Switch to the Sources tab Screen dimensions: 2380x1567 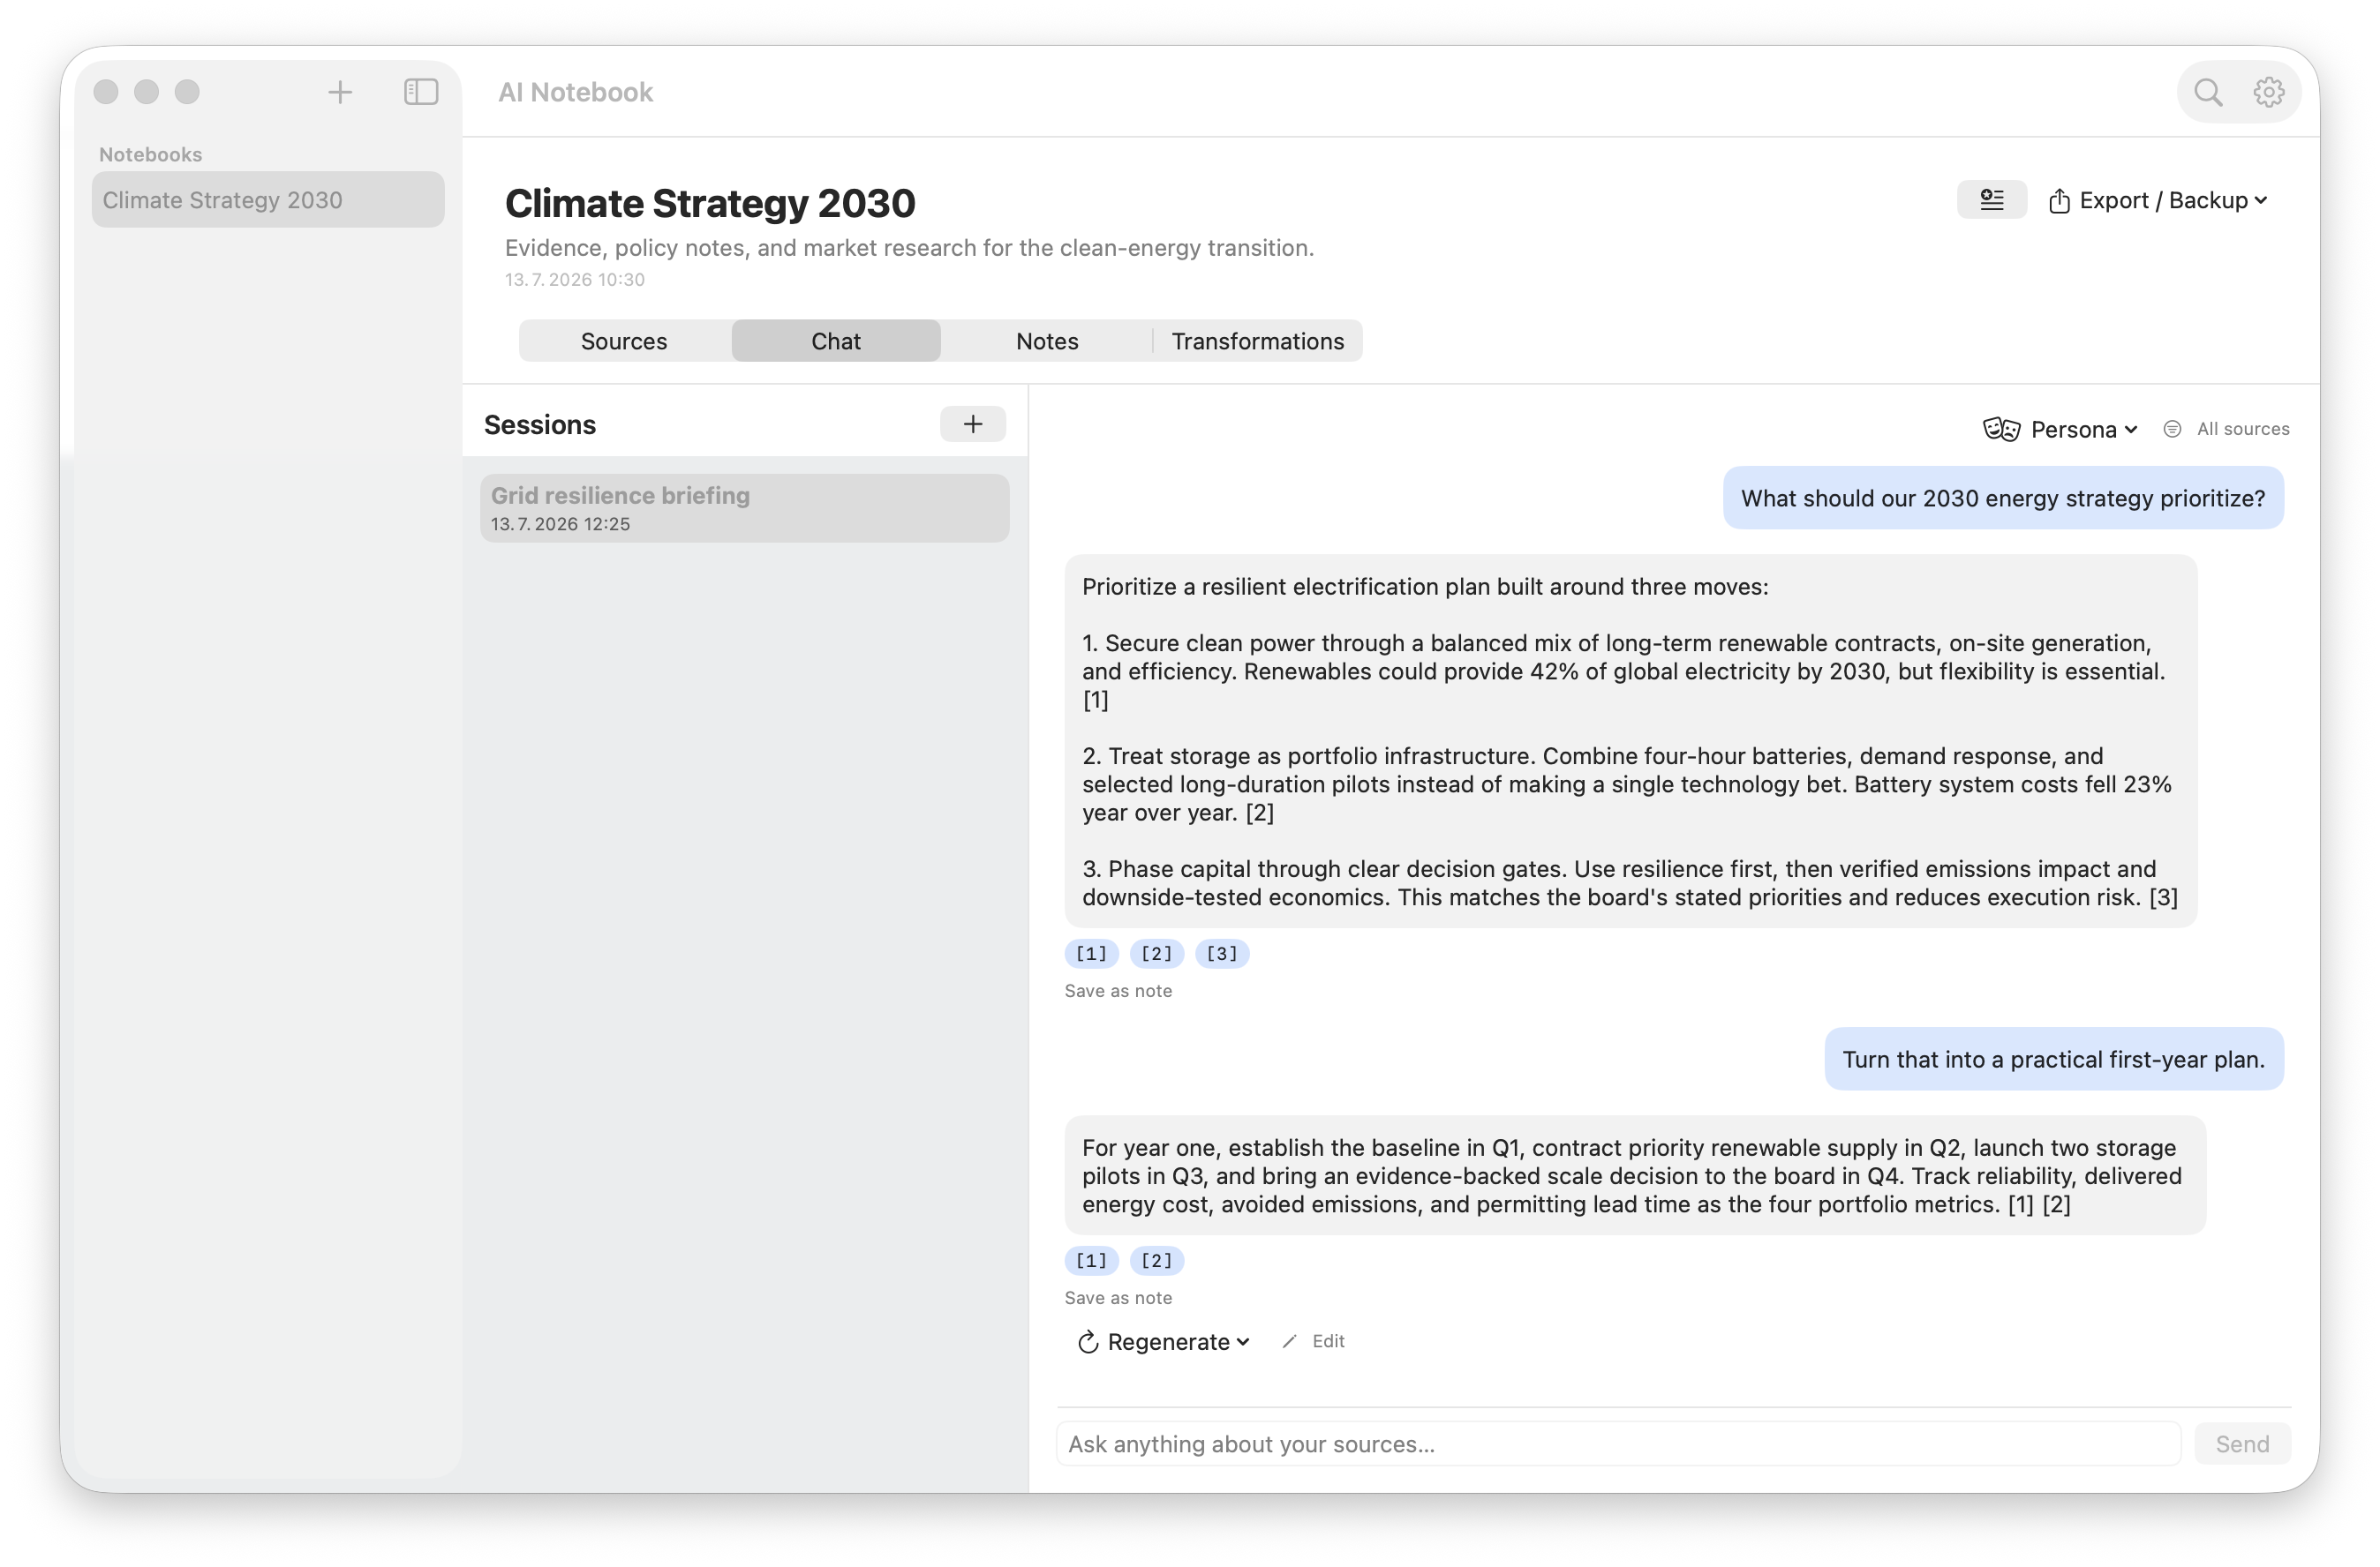click(x=624, y=341)
